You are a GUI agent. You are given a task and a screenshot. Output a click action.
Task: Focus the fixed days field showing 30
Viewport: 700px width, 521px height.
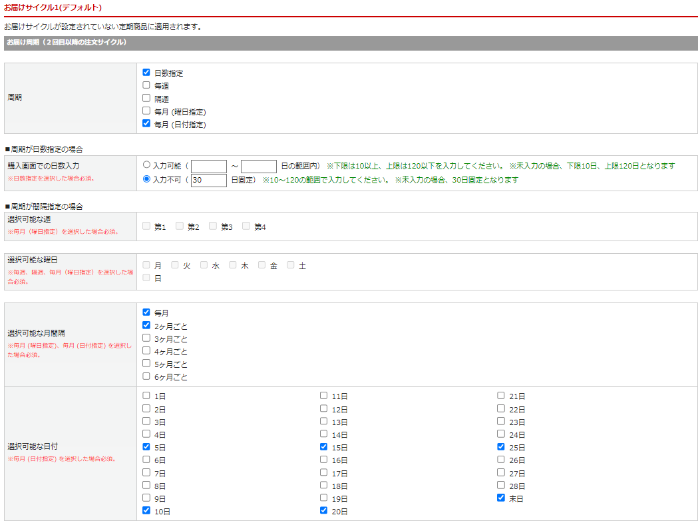209,181
